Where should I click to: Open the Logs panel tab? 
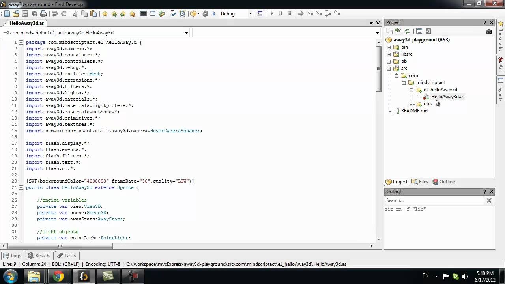12,256
